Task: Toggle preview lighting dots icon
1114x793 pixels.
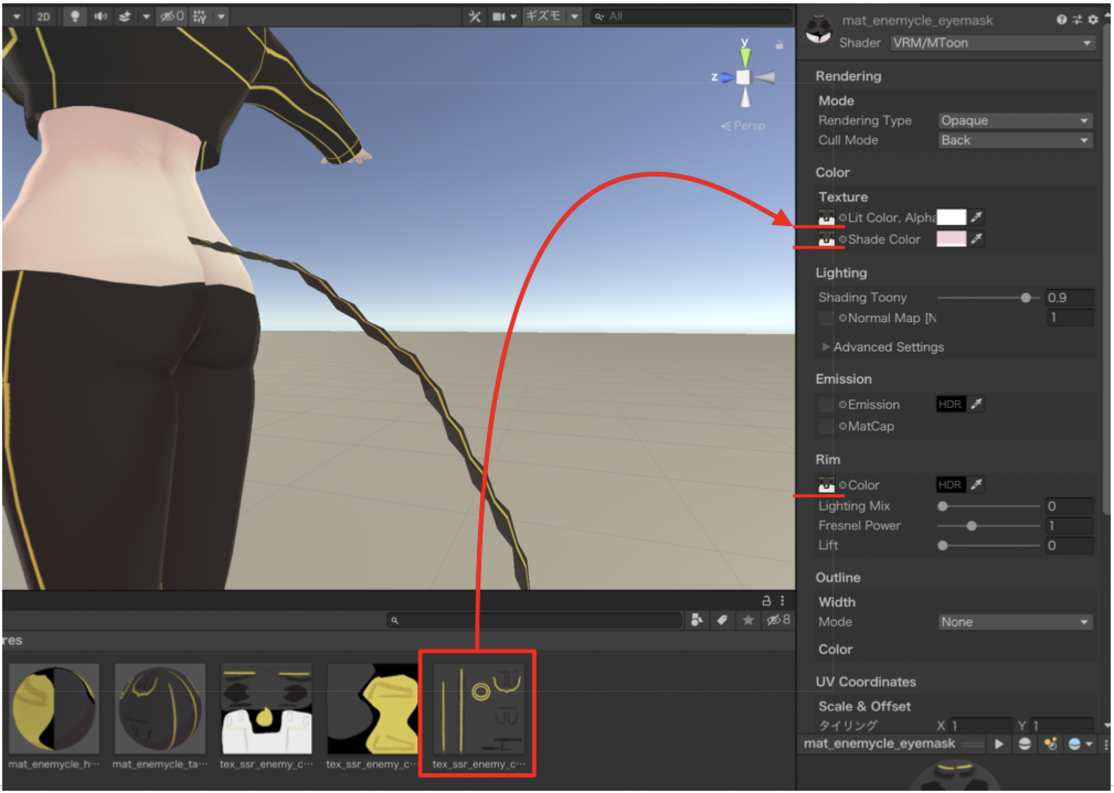Action: [x=1050, y=744]
